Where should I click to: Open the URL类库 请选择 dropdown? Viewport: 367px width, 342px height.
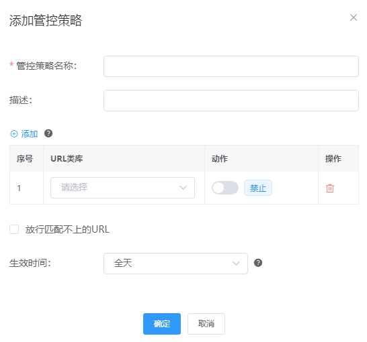pyautogui.click(x=122, y=188)
